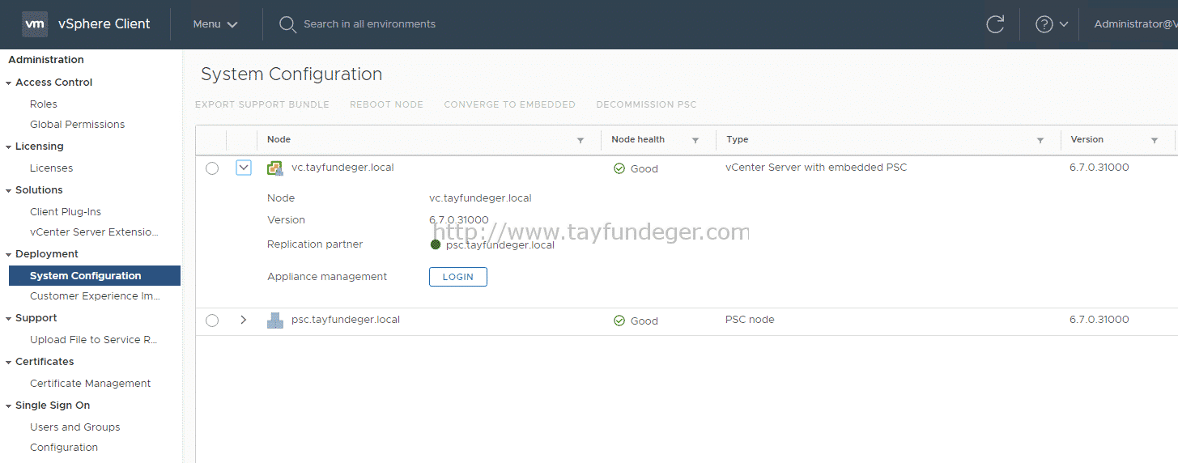Select System Configuration in sidebar
The width and height of the screenshot is (1178, 463).
tap(95, 275)
